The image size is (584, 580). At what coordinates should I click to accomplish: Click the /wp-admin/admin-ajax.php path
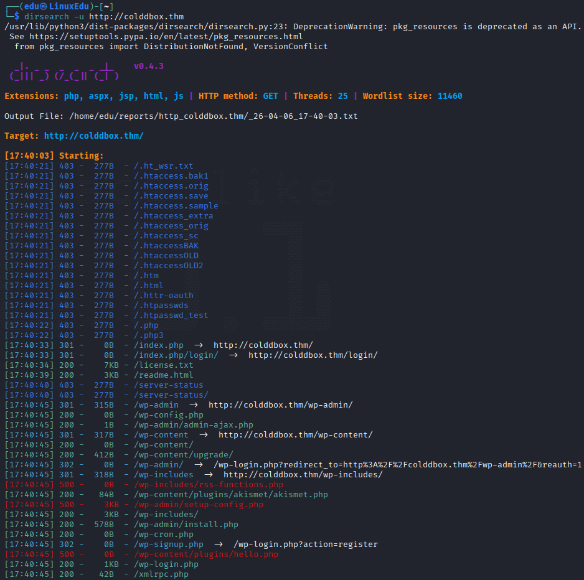point(193,425)
